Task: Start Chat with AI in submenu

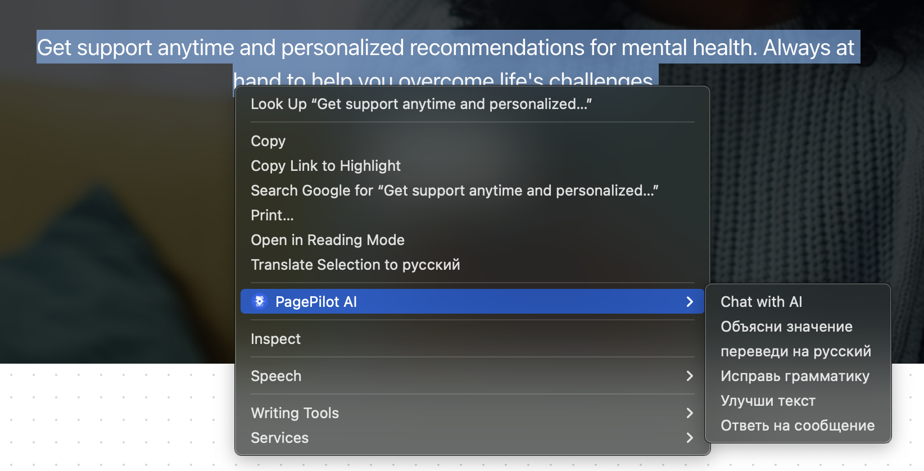Action: coord(761,302)
